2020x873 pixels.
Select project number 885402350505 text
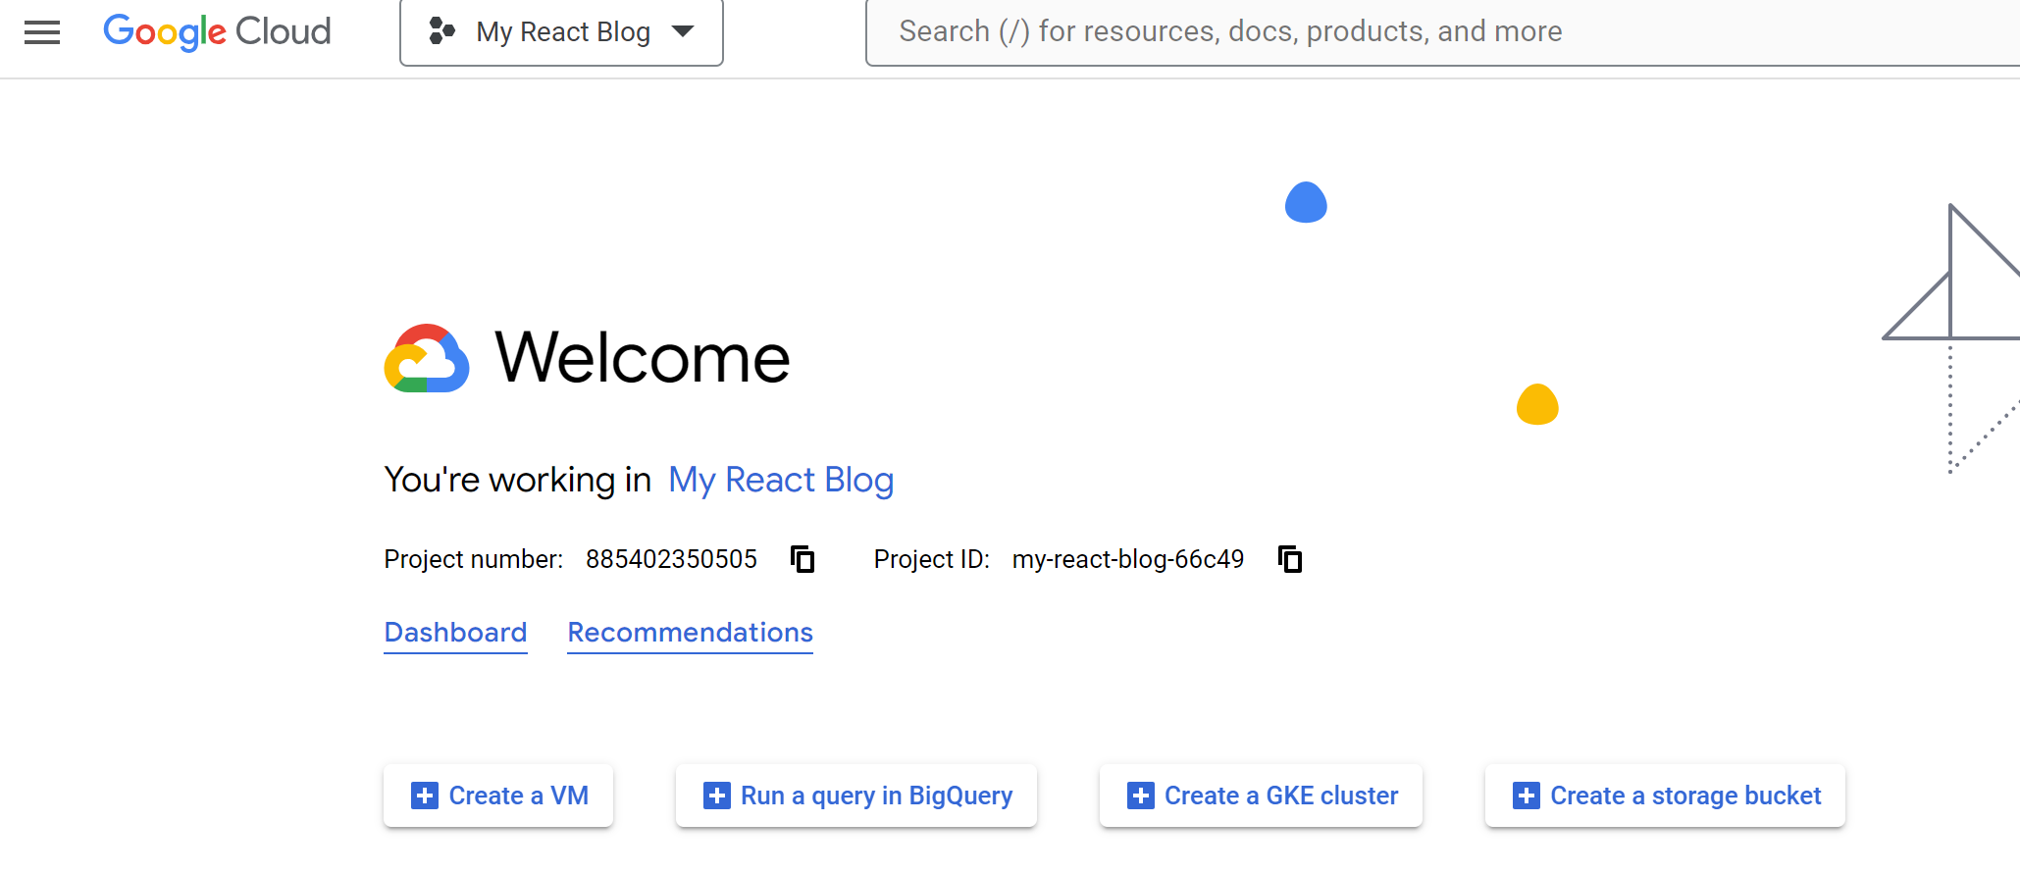tap(671, 559)
